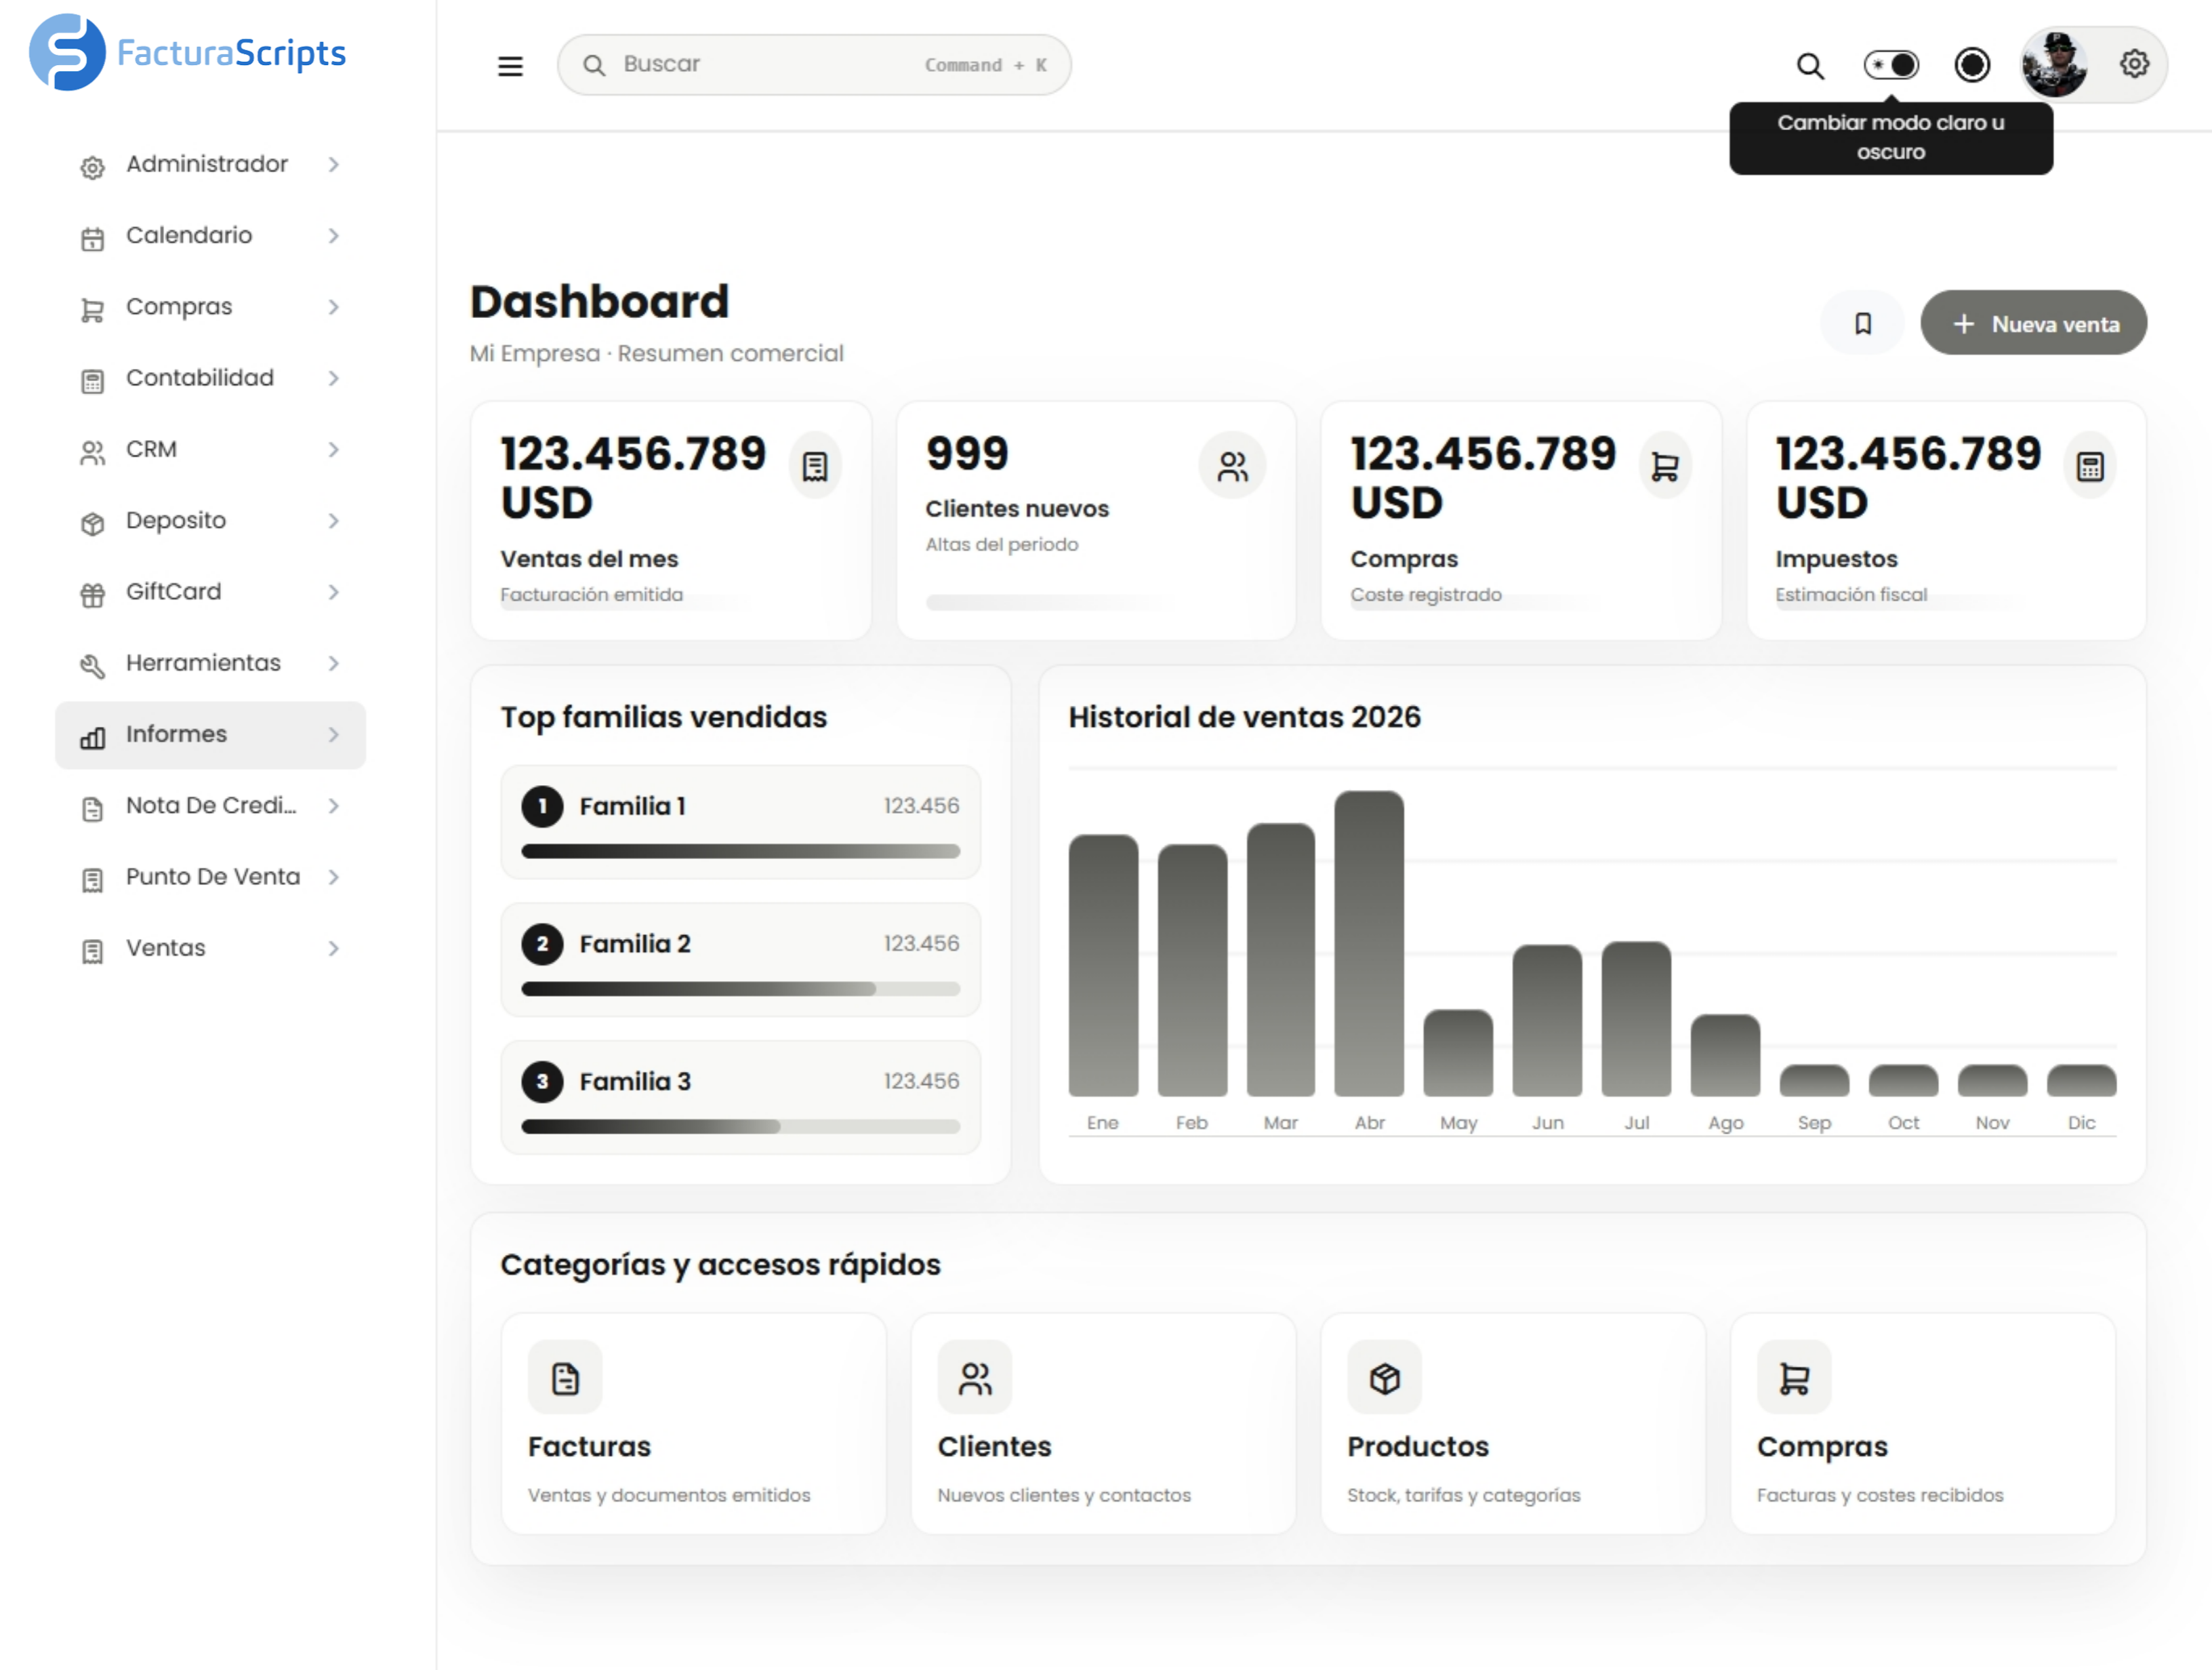The height and width of the screenshot is (1670, 2212).
Task: Expand the Contabilidad chevron arrow
Action: pos(334,378)
